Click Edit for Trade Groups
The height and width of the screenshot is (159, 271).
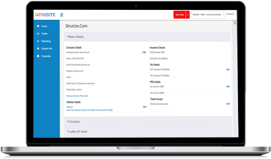click(228, 104)
